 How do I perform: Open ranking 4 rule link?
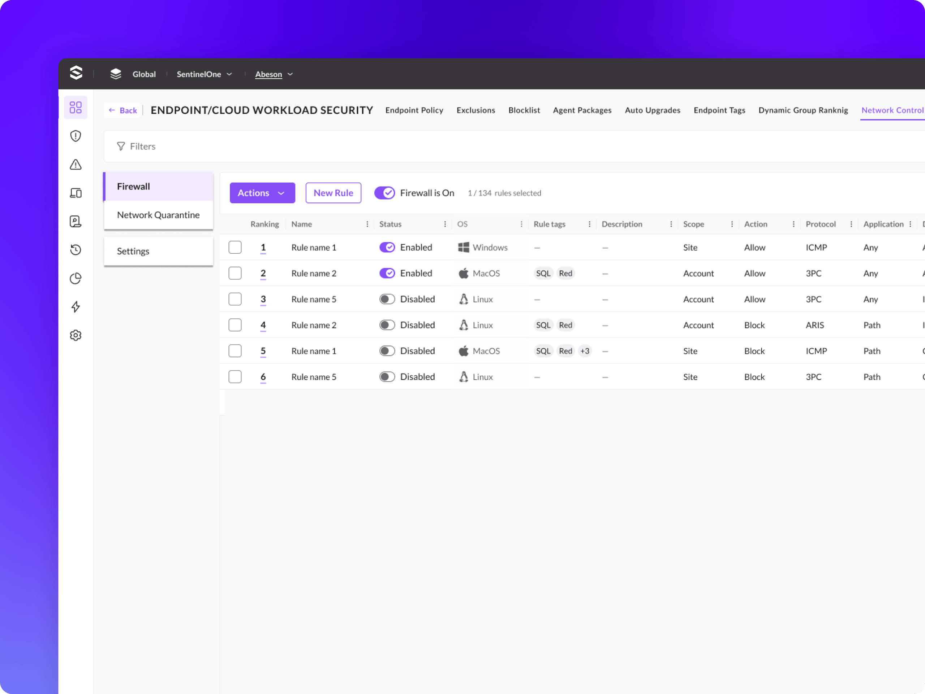tap(263, 325)
